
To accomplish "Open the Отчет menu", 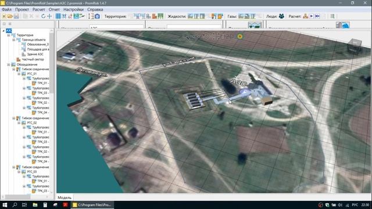I will [54, 9].
